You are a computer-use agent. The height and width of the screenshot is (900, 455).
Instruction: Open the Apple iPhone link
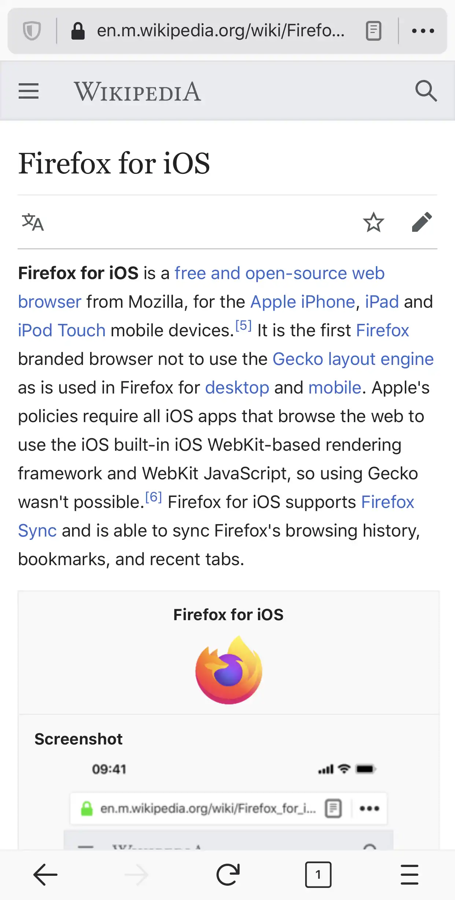click(303, 302)
